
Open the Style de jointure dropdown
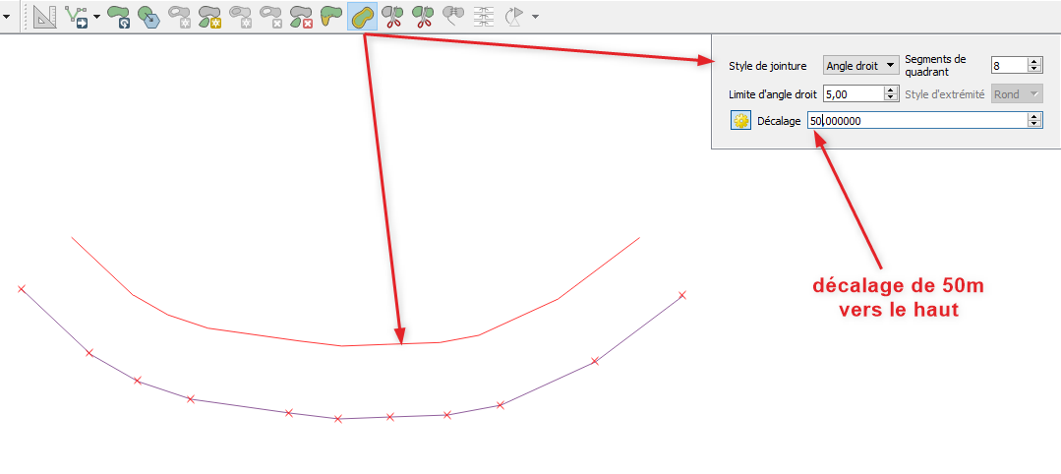[x=860, y=66]
